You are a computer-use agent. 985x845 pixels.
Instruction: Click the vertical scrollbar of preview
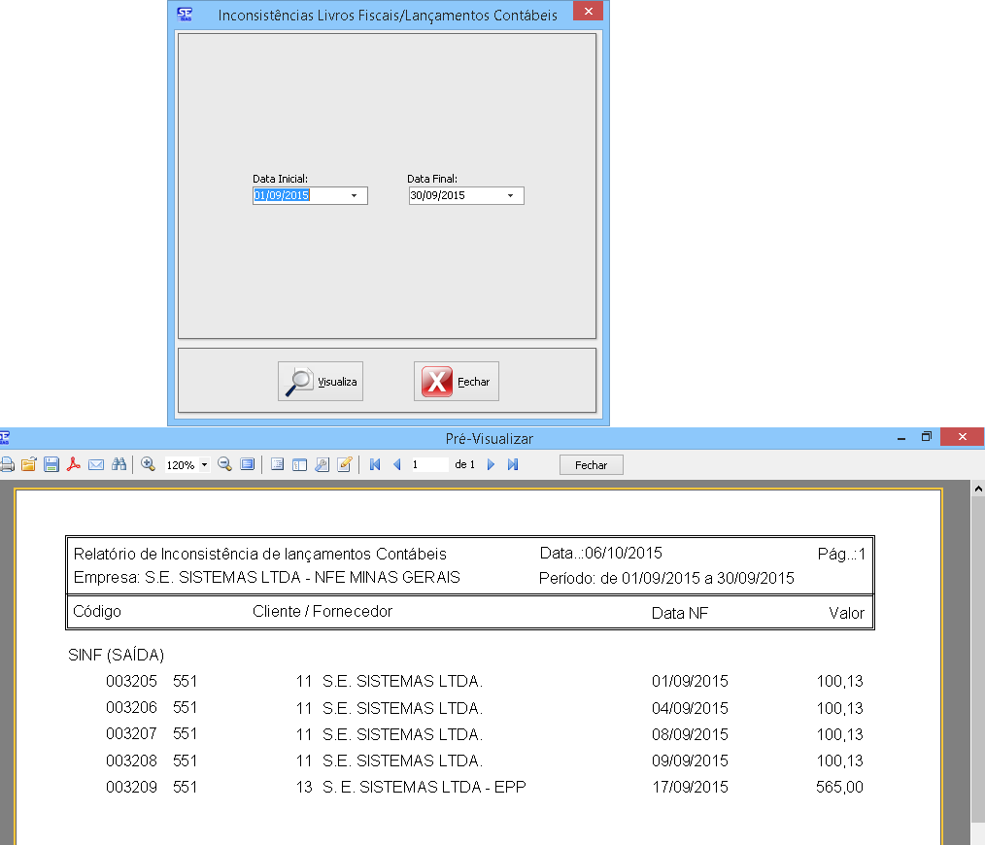point(977,660)
